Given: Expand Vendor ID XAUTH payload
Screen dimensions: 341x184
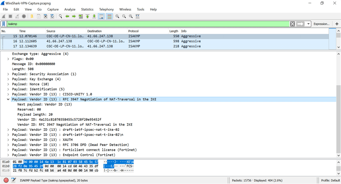Looking at the screenshot, I should [x=8, y=140].
